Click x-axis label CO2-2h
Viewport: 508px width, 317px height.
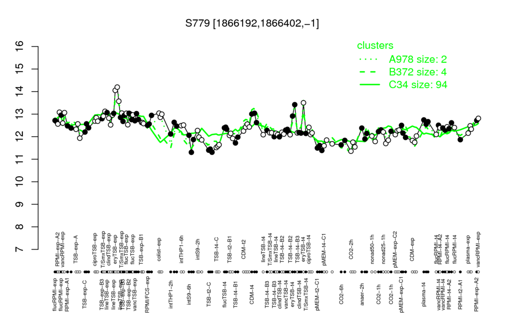(352, 250)
